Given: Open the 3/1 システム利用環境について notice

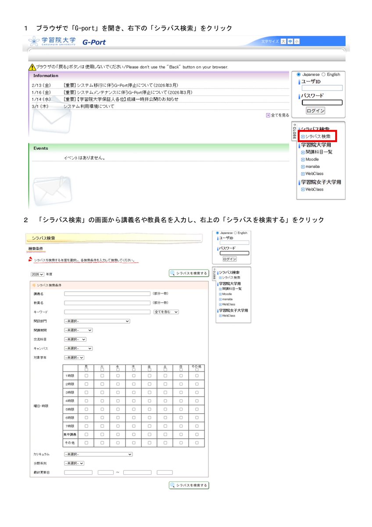Looking at the screenshot, I should [89, 106].
